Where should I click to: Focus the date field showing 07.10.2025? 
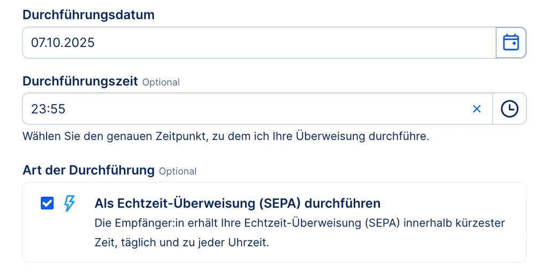[257, 42]
